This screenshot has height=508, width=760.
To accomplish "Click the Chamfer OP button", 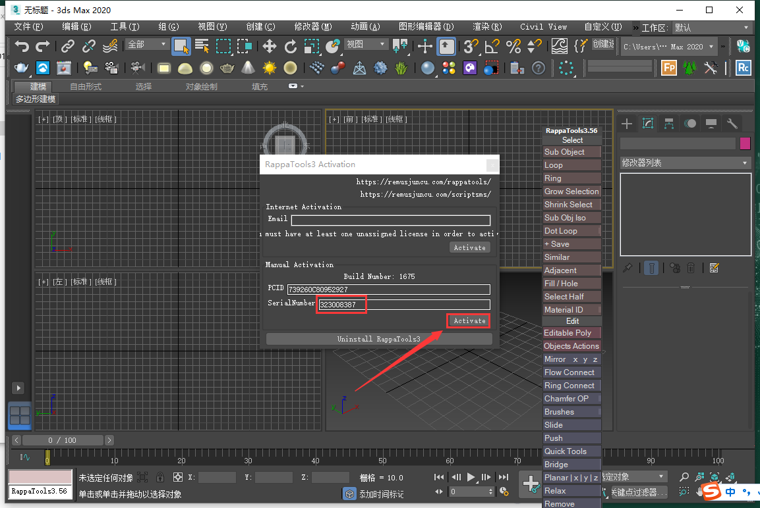I will pyautogui.click(x=572, y=399).
